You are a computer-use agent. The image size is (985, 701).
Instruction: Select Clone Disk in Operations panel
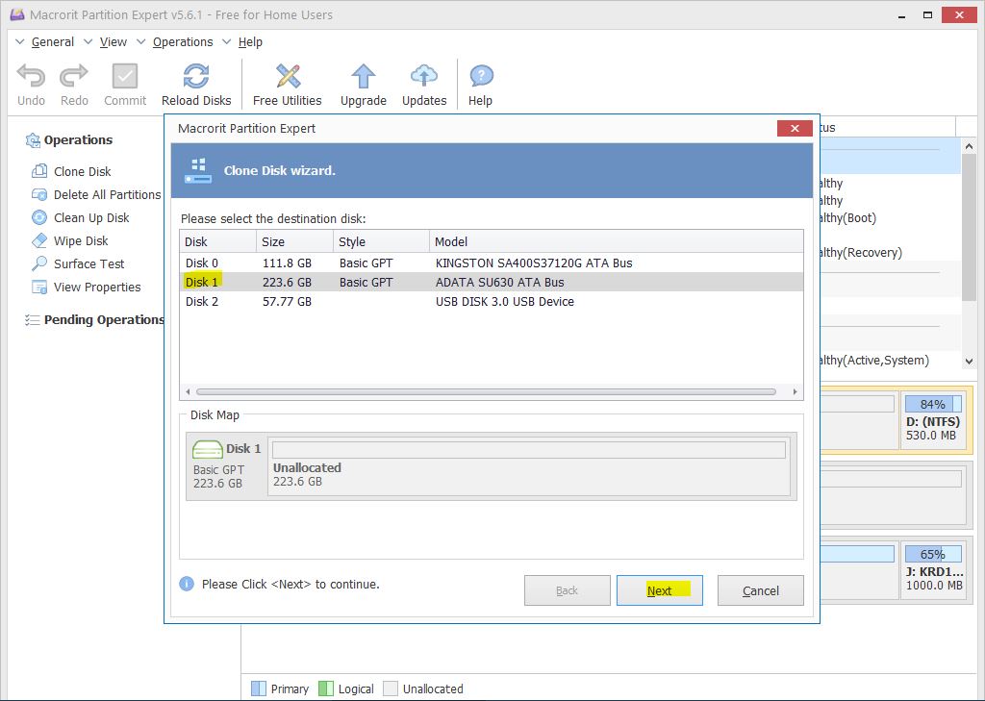click(82, 172)
